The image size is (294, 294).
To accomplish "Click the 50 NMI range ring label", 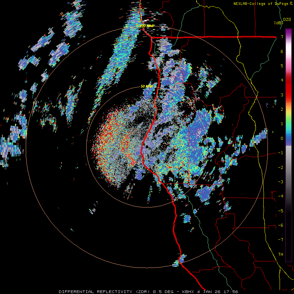I will [x=147, y=86].
